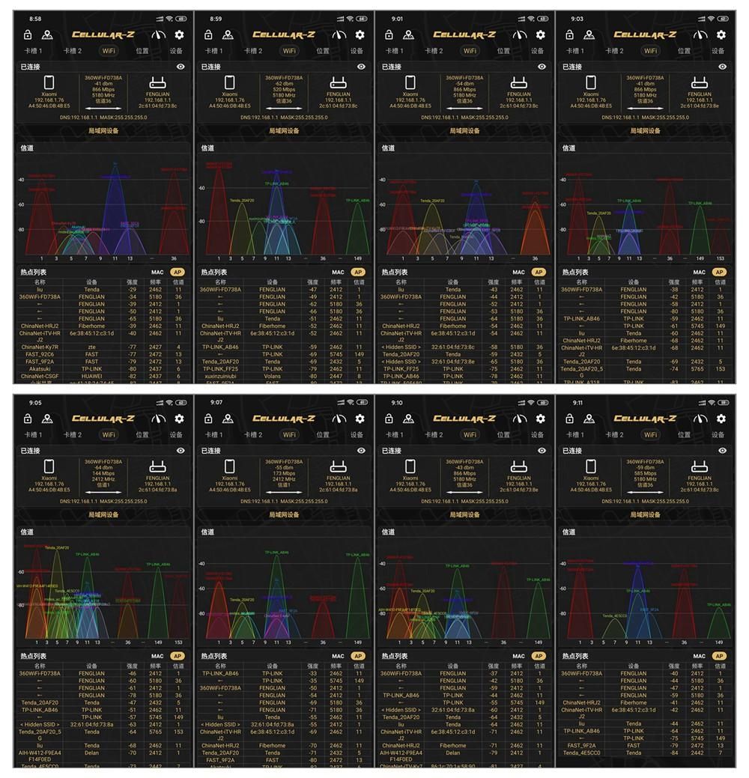Viewport: 749px width, 778px height.
Task: Click the map marker icon in 9:07 screenshot
Action: pos(228,419)
